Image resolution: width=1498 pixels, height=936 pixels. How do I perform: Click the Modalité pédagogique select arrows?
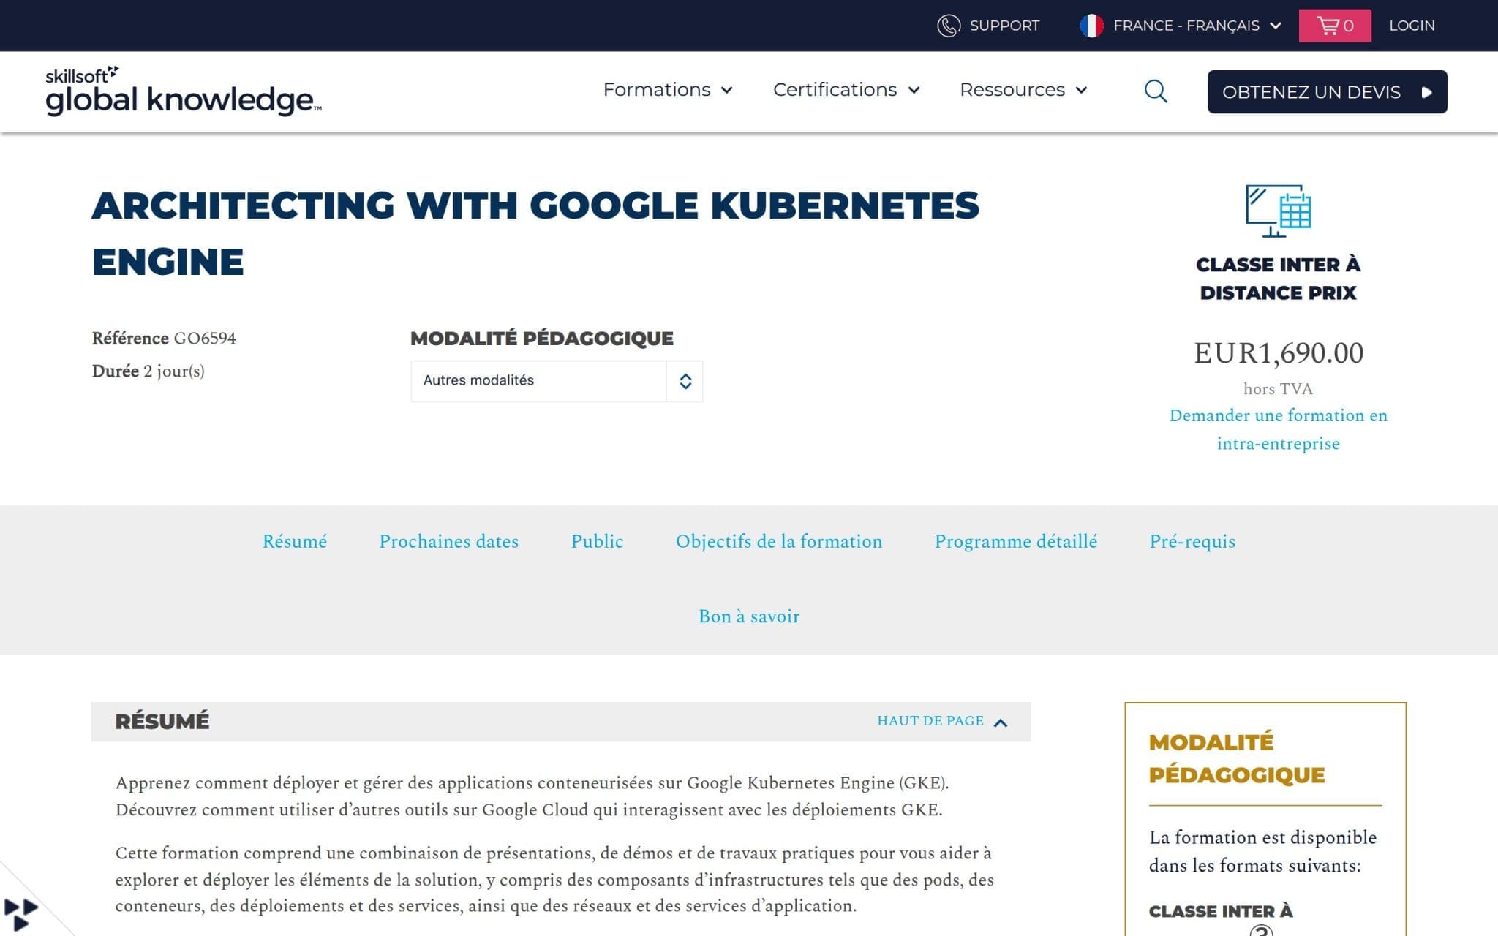[x=685, y=381]
